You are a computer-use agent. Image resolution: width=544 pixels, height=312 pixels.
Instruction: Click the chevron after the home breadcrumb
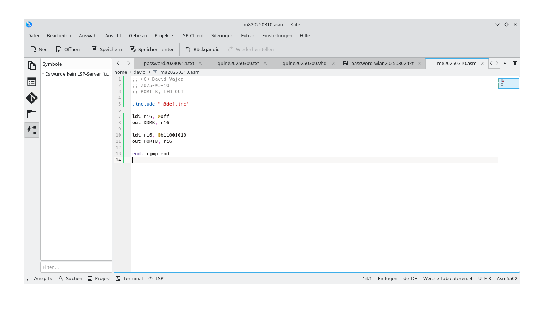(x=130, y=72)
